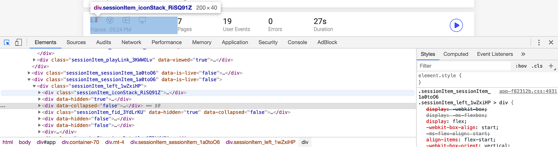Screen dimensions: 558x147
Task: Close the DevTools panel
Action: [551, 42]
